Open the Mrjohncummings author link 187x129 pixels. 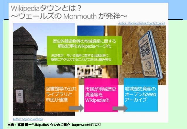(28, 119)
